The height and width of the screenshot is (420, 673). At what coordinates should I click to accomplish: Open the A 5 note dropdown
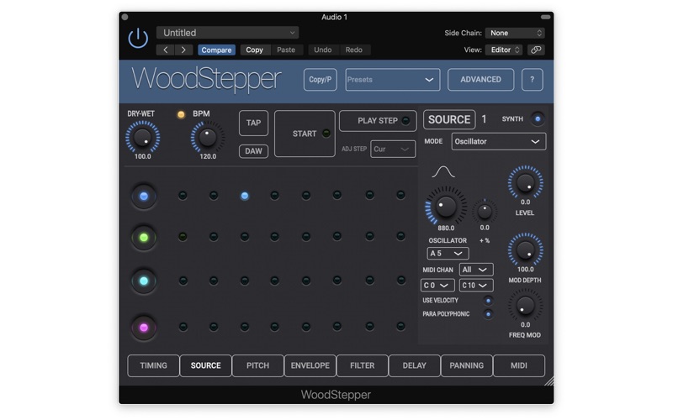click(x=448, y=254)
